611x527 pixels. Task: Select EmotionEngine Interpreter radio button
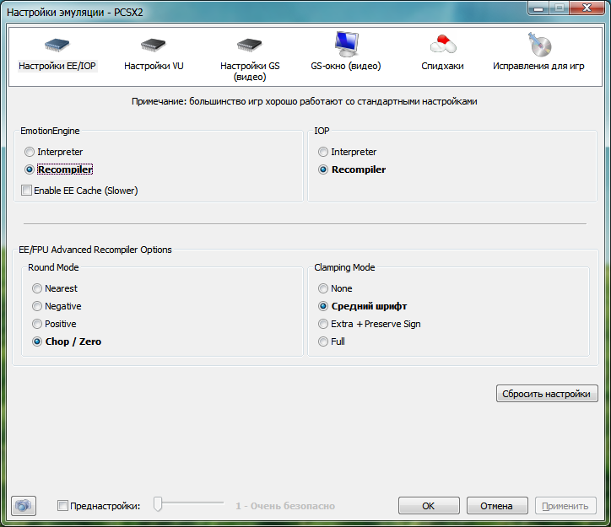(30, 152)
